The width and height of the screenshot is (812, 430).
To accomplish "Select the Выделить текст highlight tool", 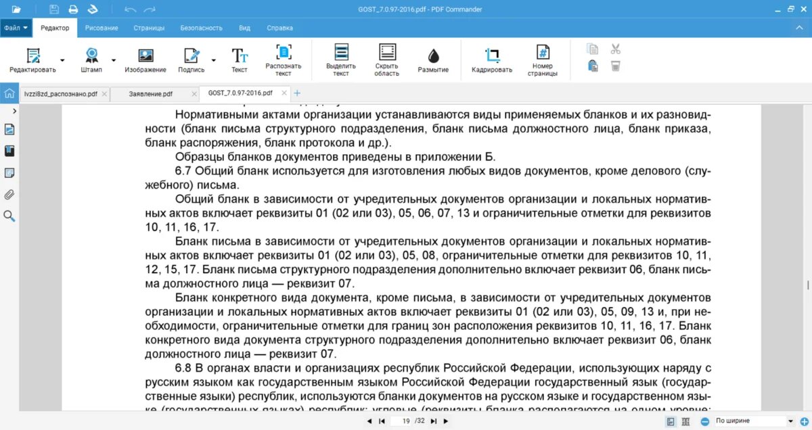I will (x=341, y=59).
